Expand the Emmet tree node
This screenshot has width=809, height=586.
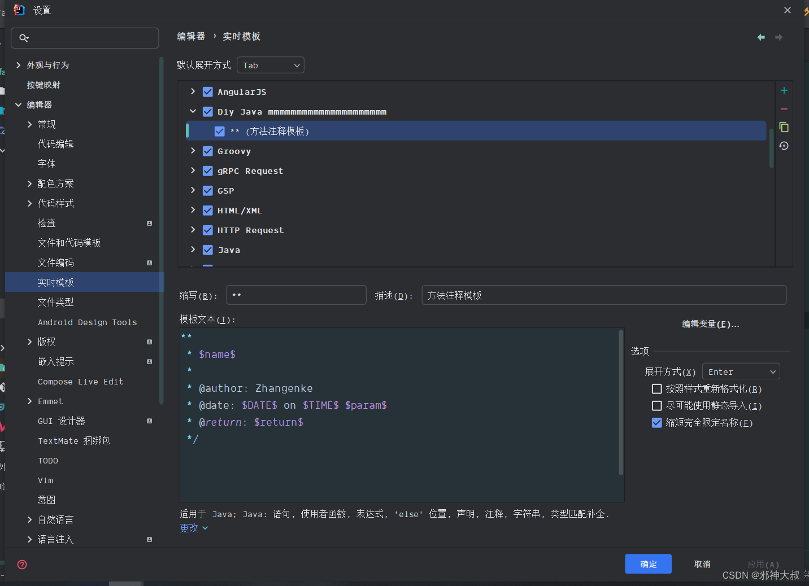pyautogui.click(x=30, y=401)
